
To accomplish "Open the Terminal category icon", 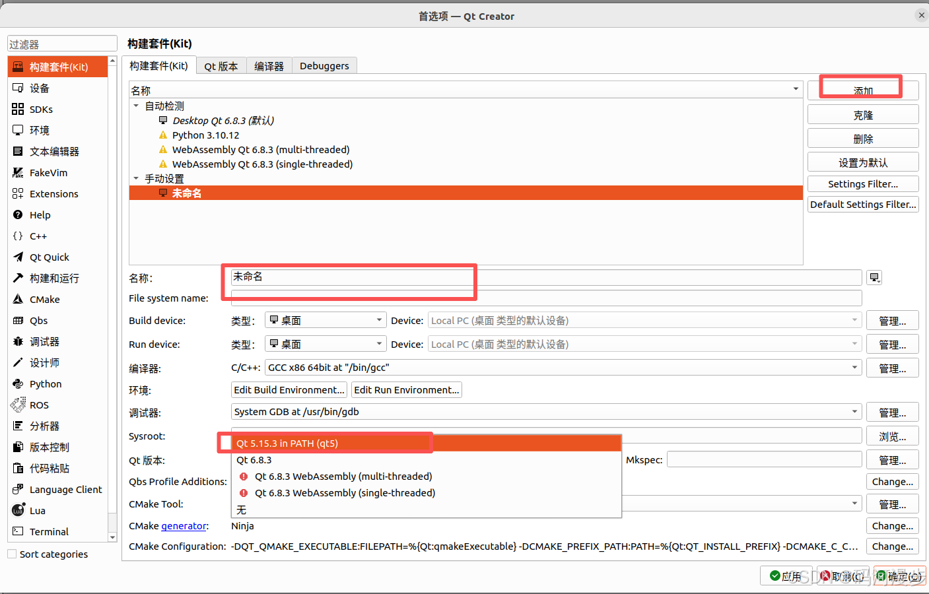I will click(x=18, y=531).
